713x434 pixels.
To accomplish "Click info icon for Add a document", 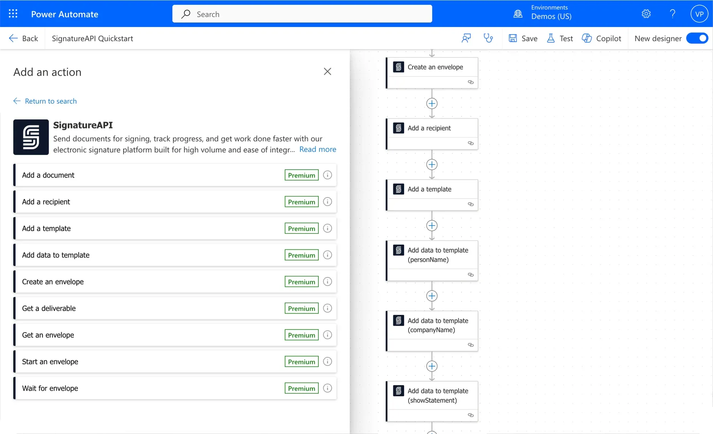I will tap(327, 175).
